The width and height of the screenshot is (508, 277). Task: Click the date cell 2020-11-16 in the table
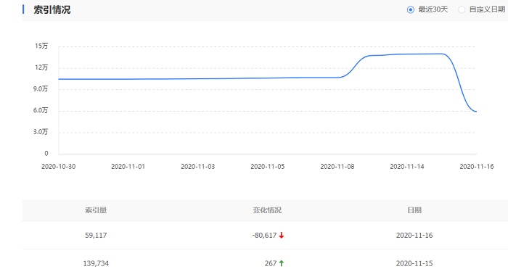coord(414,235)
